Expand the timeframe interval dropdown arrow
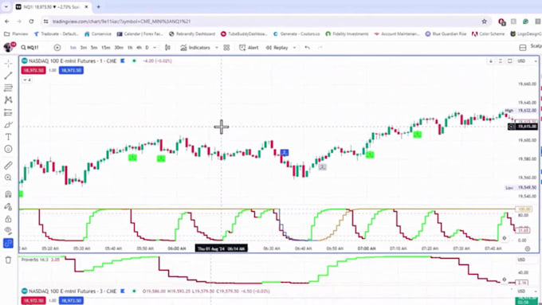Screen dimensions: 542x305 click(x=155, y=48)
